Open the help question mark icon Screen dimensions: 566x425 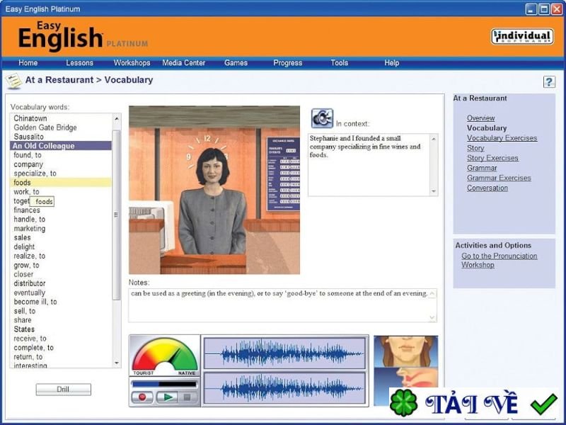tap(549, 81)
